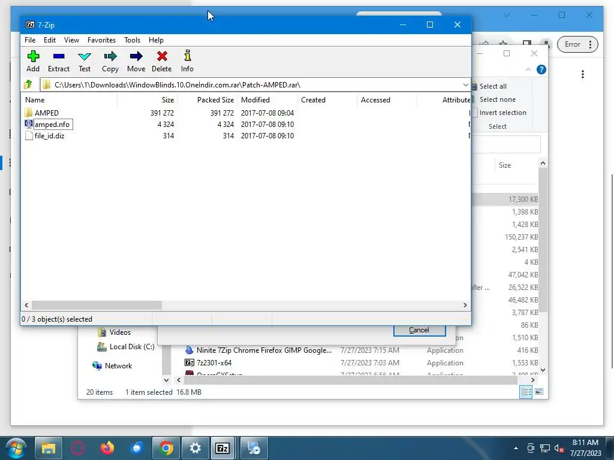Open Opera GX from taskbar

tap(78, 448)
